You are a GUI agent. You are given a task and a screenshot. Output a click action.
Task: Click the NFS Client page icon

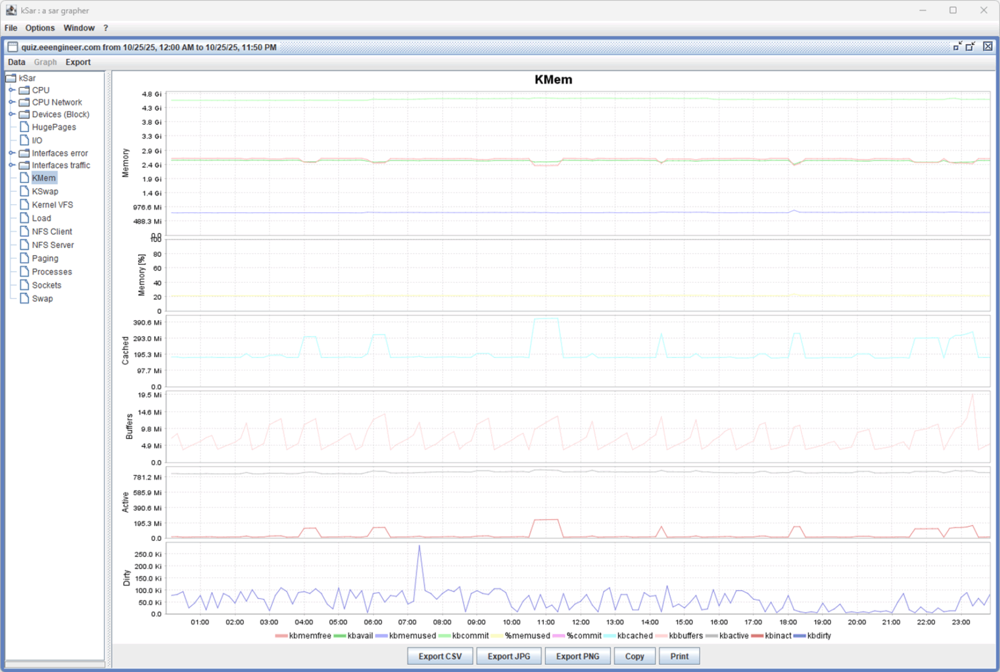[23, 231]
